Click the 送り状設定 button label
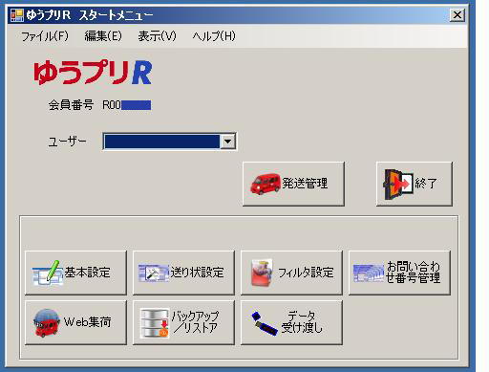489x372 pixels. pos(197,273)
